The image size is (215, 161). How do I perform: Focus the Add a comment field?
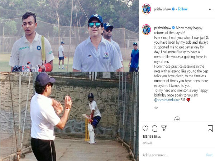[173, 155]
